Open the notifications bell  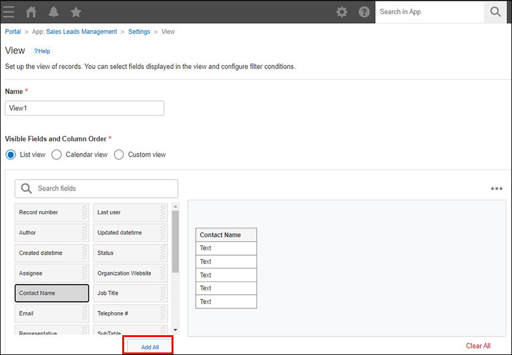pyautogui.click(x=53, y=12)
